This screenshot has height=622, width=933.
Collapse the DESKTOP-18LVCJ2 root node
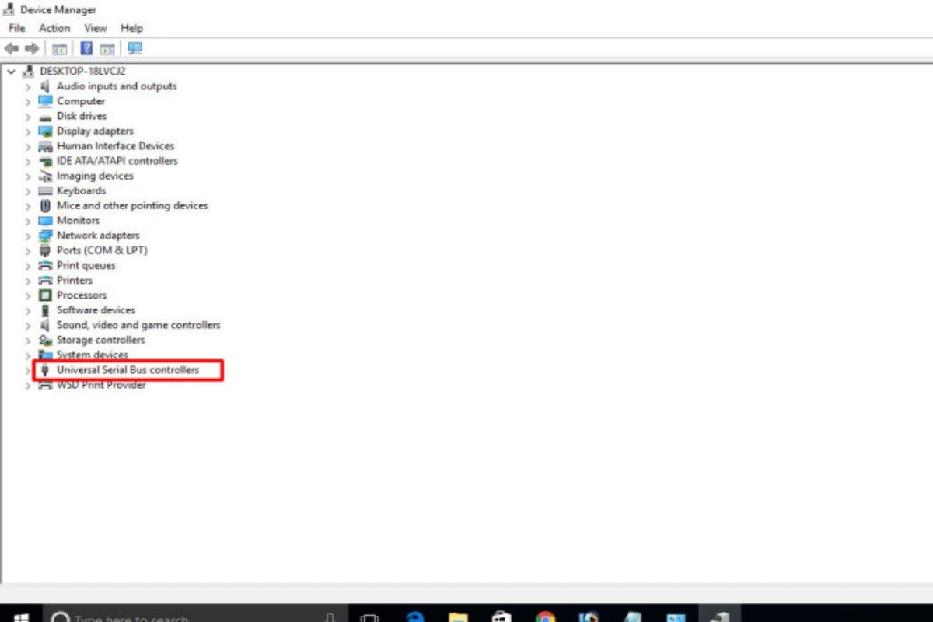(x=11, y=72)
